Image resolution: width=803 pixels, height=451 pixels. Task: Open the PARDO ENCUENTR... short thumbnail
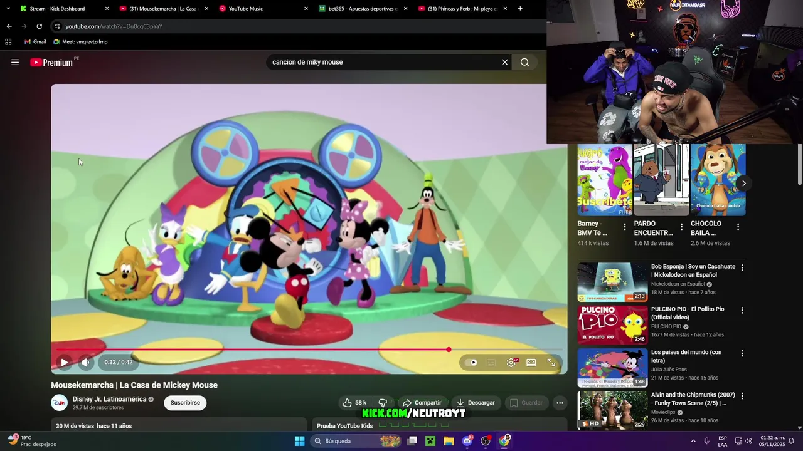(x=661, y=180)
